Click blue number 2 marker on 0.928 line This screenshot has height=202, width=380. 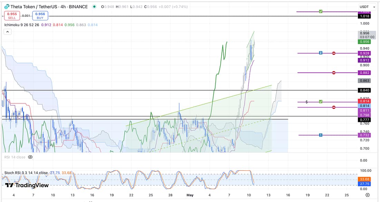pos(321,53)
